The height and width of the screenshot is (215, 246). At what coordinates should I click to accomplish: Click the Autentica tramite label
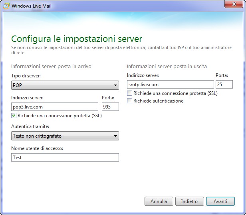[x=30, y=126]
